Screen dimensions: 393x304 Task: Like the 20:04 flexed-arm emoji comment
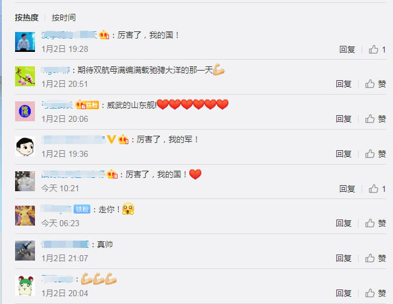click(375, 293)
